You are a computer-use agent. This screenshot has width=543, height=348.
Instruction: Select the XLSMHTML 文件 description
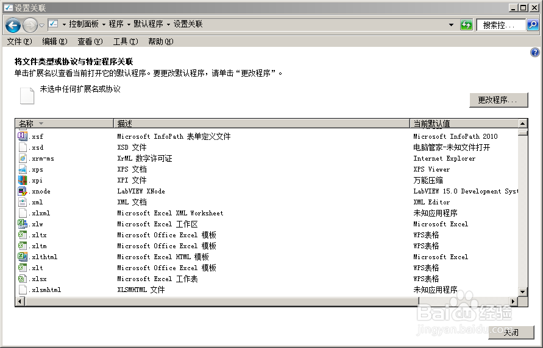pyautogui.click(x=141, y=290)
